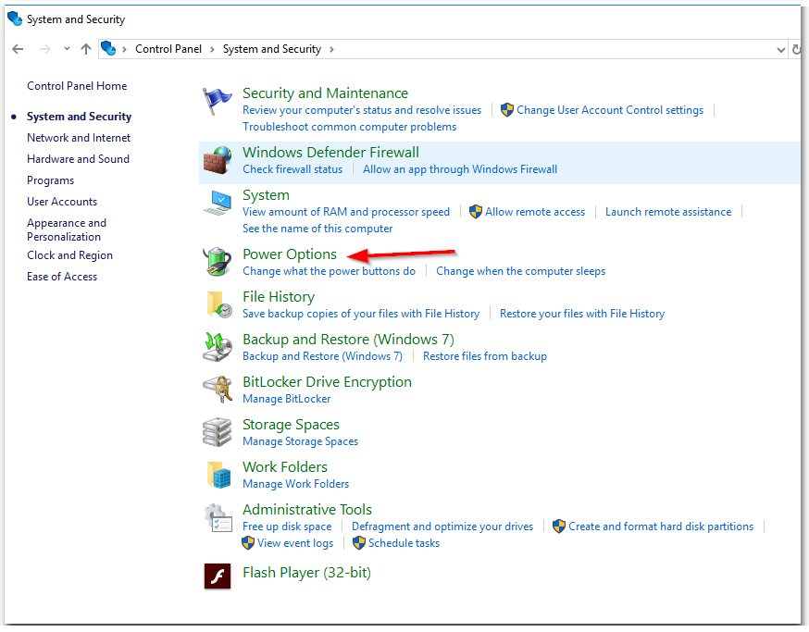The image size is (809, 632).
Task: Open Control Panel Home
Action: [77, 86]
